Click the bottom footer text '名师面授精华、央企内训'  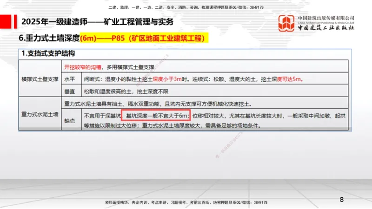coord(126,202)
